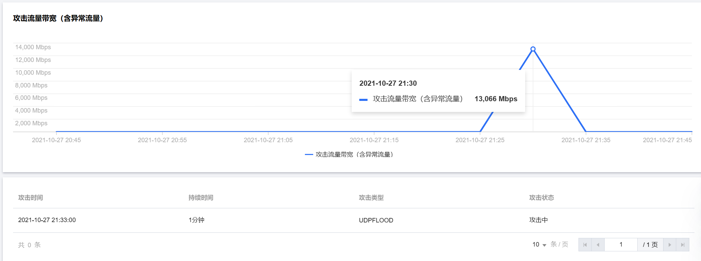Click the 1分钟 duration cell
The image size is (701, 261).
tap(197, 220)
